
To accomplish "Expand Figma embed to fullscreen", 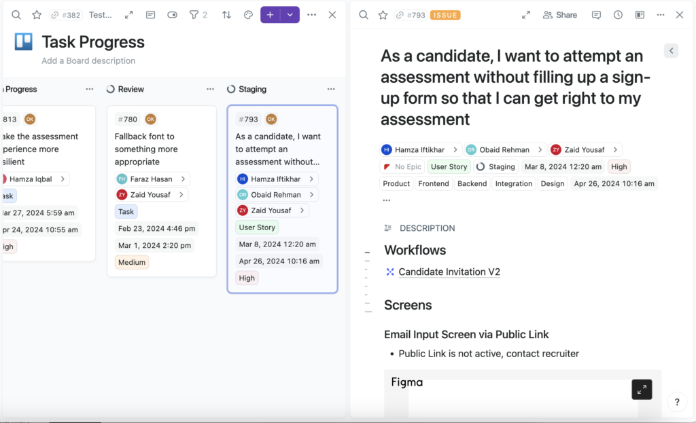I will [642, 389].
